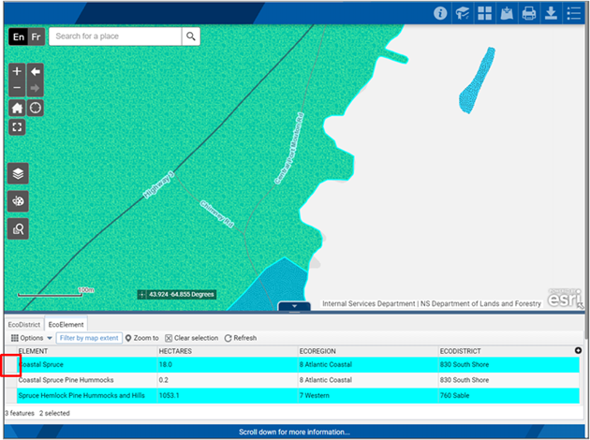The width and height of the screenshot is (590, 440).
Task: Click the 7 Western ecoregion cell
Action: coord(368,396)
